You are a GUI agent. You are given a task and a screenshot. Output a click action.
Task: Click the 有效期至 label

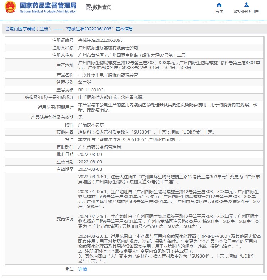[65, 169]
